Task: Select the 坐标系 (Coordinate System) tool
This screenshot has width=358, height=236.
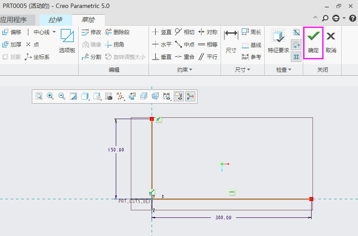Action: (x=37, y=57)
